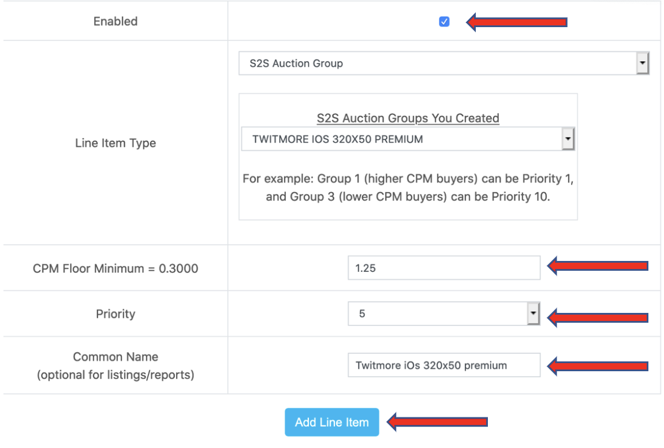Click the example text about Group priorities
664x448 pixels.
(408, 188)
